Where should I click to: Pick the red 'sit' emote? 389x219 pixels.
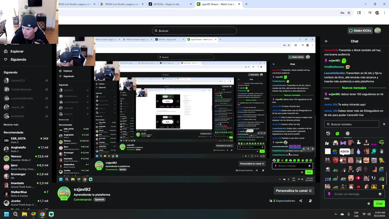coord(358,187)
